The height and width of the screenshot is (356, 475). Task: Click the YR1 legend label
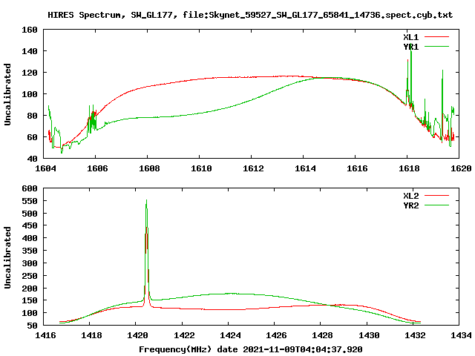coord(411,47)
